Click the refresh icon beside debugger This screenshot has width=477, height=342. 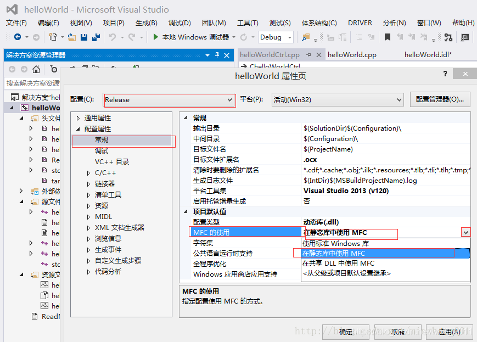[244, 37]
